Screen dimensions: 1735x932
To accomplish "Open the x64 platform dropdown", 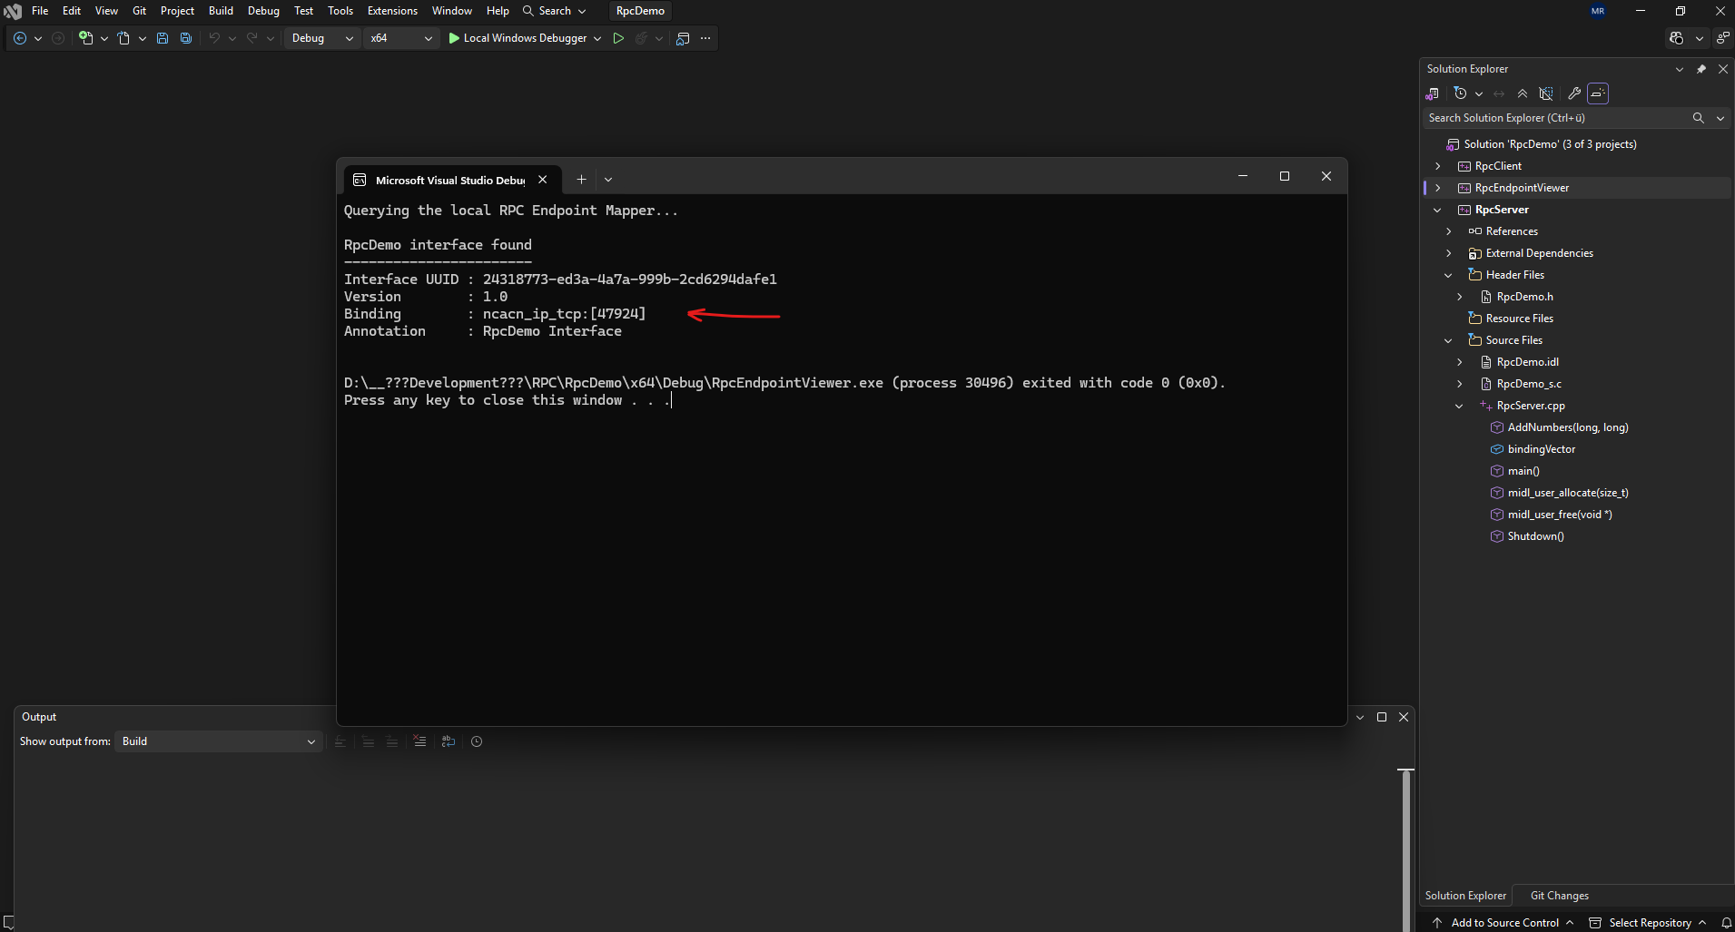I will point(401,38).
